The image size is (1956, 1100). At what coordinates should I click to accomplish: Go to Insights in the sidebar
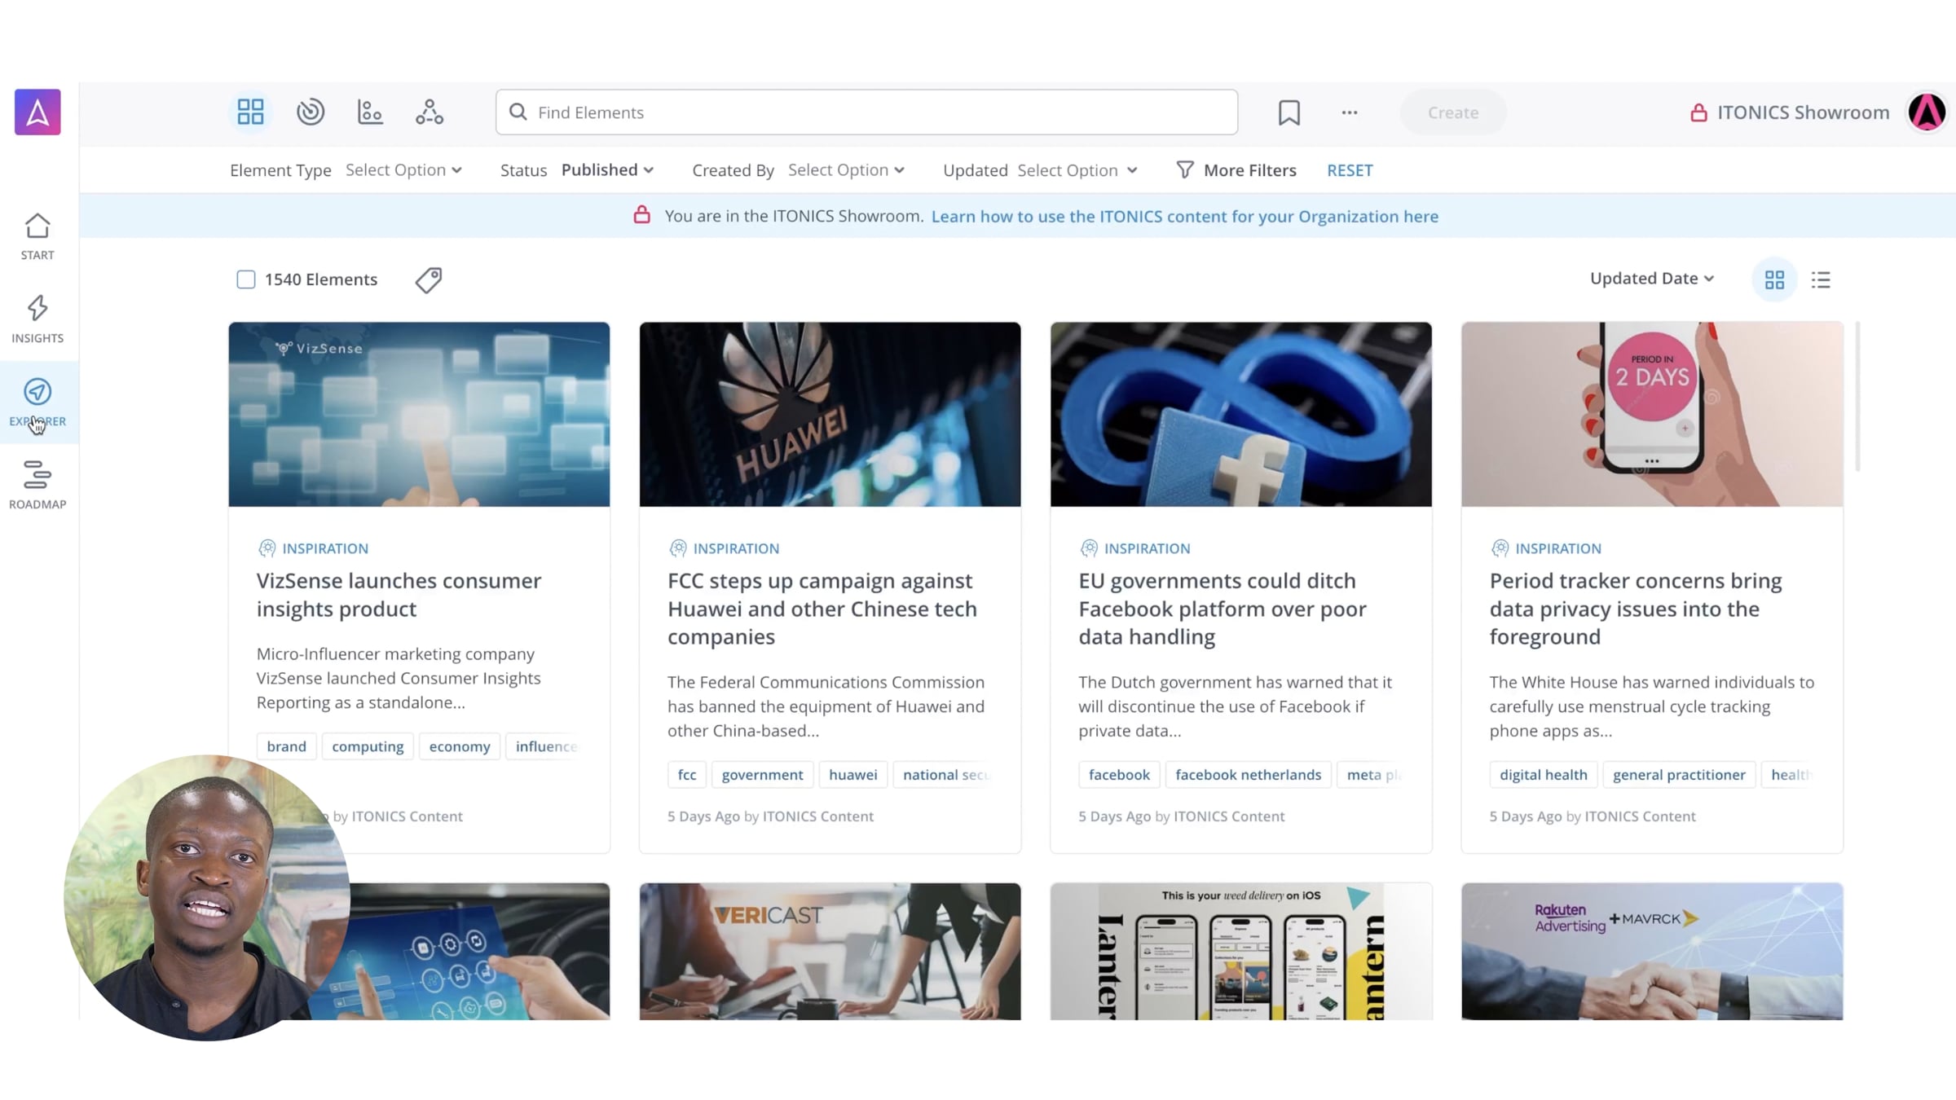[x=37, y=319]
